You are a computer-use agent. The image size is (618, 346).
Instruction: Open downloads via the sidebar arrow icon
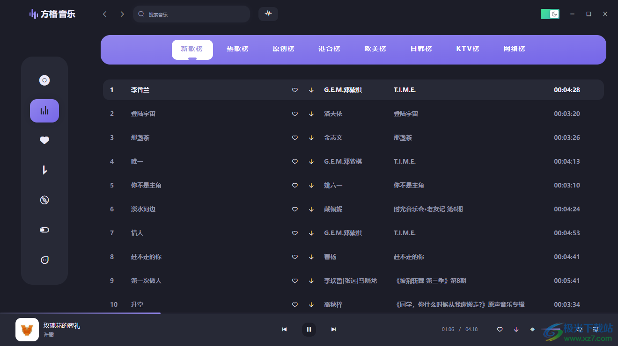pos(44,170)
